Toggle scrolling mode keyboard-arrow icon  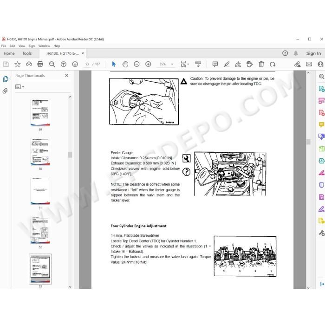(198, 64)
